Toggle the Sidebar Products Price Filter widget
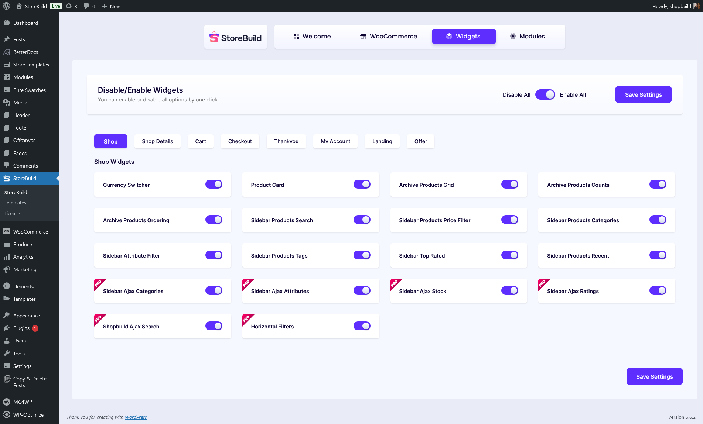This screenshot has width=703, height=424. [x=510, y=220]
